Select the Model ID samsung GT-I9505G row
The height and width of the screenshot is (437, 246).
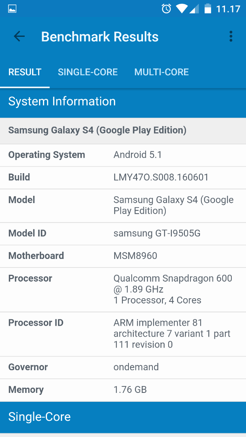[123, 234]
